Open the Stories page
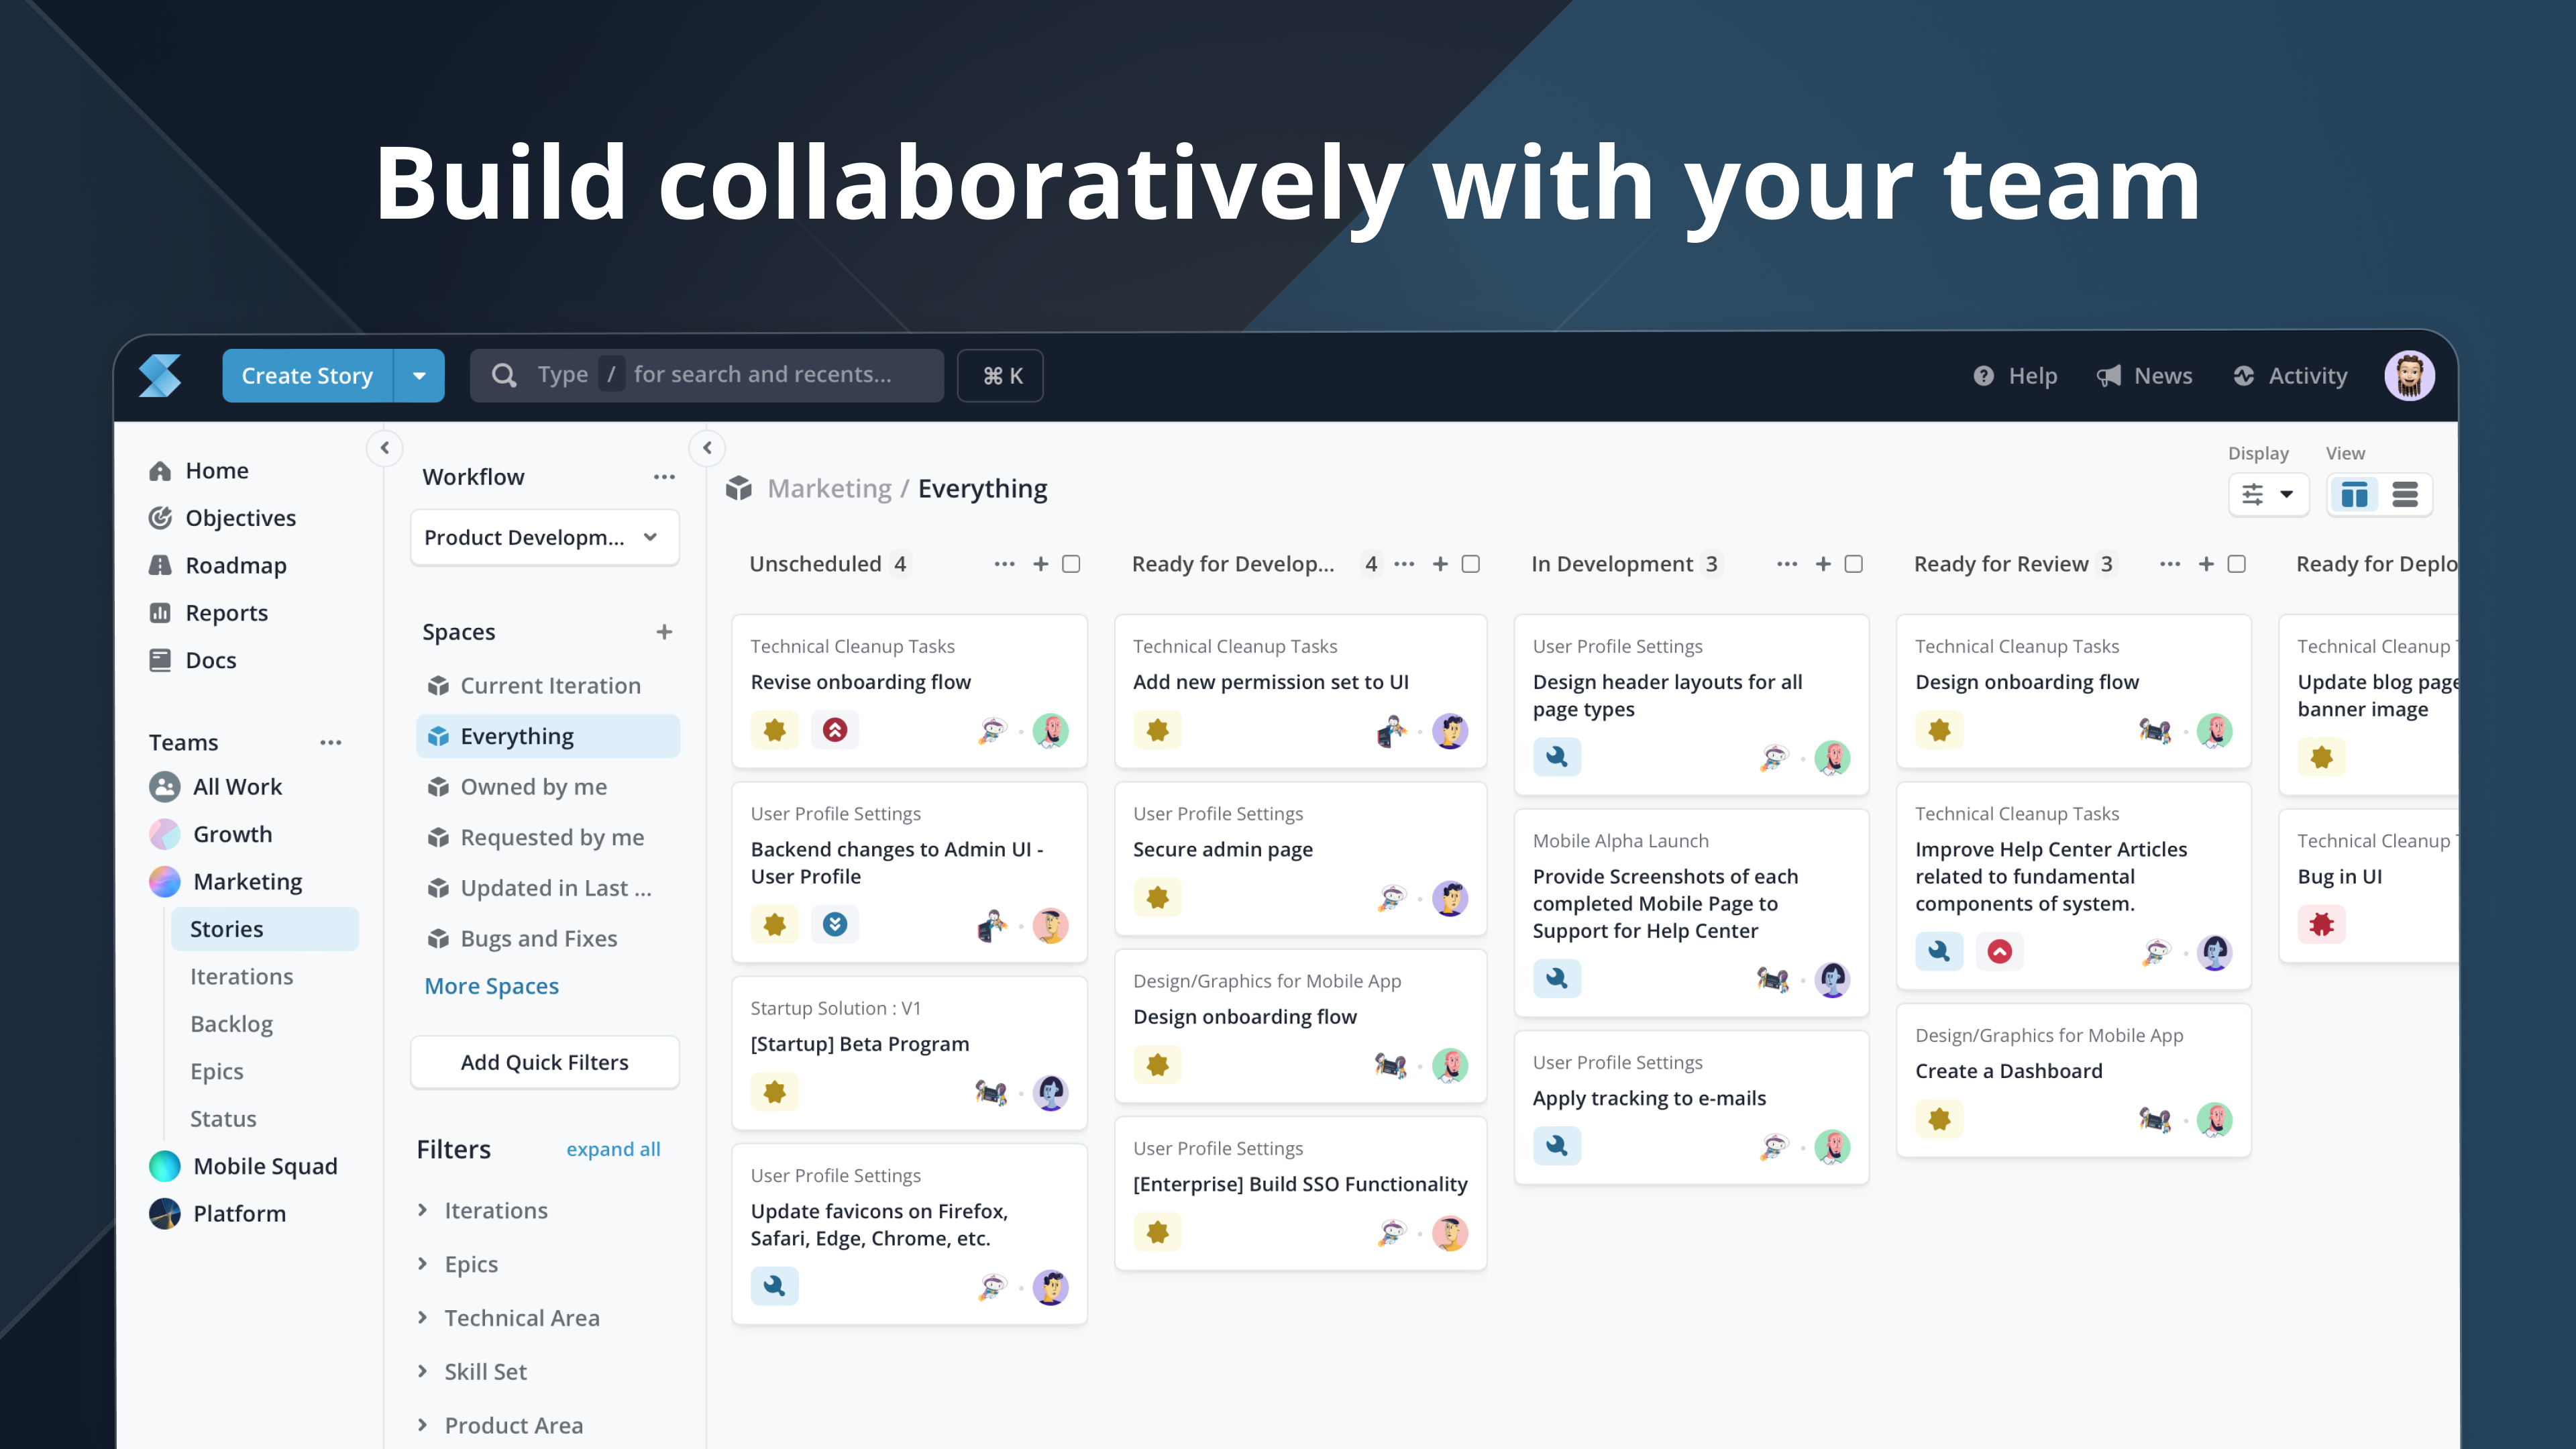Viewport: 2576px width, 1449px height. [265, 929]
